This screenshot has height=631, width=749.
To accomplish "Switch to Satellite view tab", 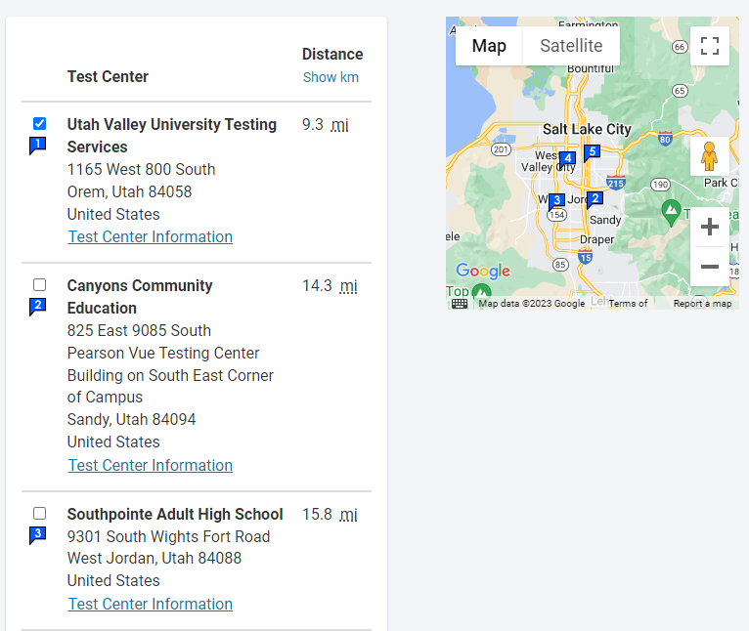I will [x=571, y=46].
